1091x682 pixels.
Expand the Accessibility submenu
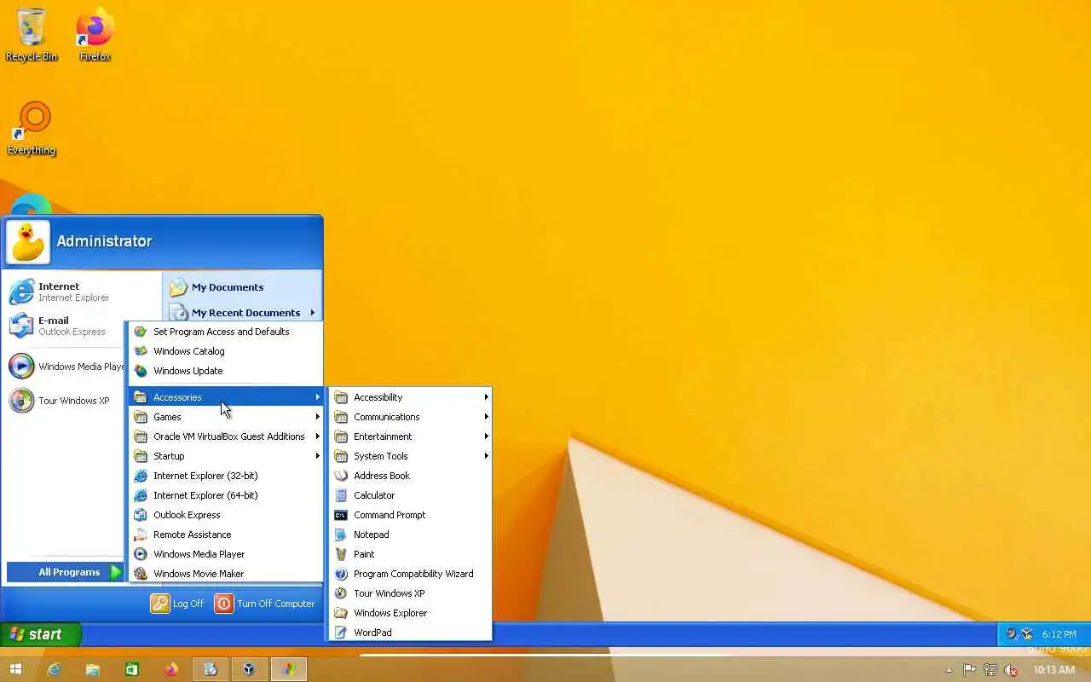411,397
